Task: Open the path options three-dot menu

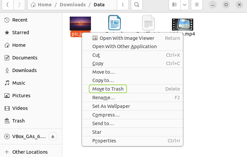Action: [123, 5]
